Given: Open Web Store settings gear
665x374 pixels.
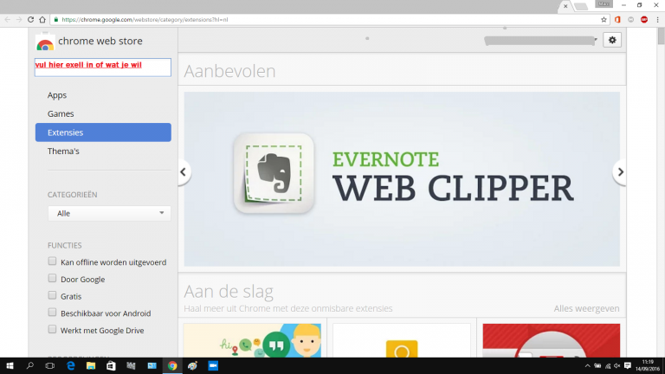Looking at the screenshot, I should (612, 40).
